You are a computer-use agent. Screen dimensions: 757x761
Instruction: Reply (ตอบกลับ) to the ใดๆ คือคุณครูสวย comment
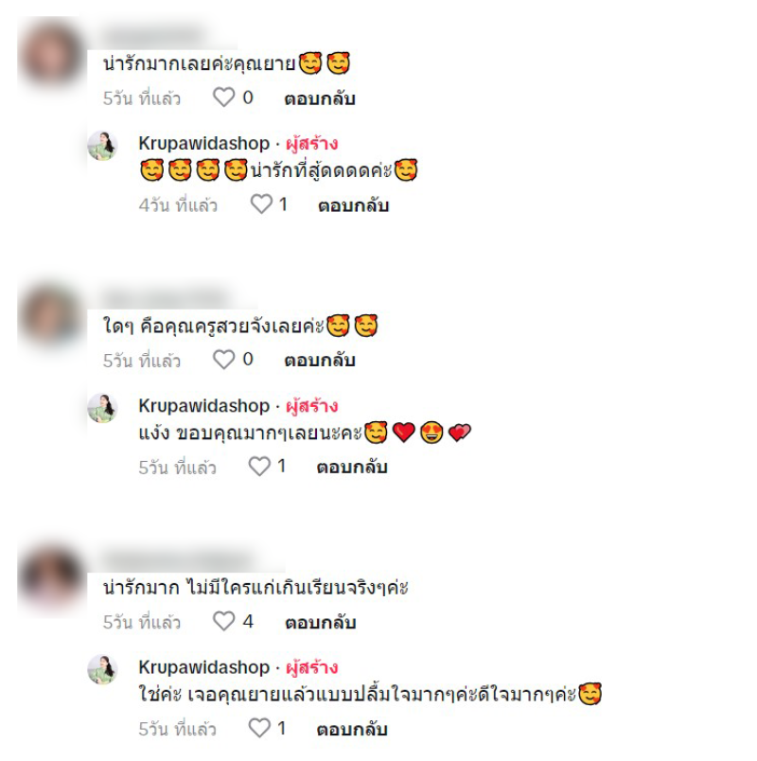(x=320, y=360)
